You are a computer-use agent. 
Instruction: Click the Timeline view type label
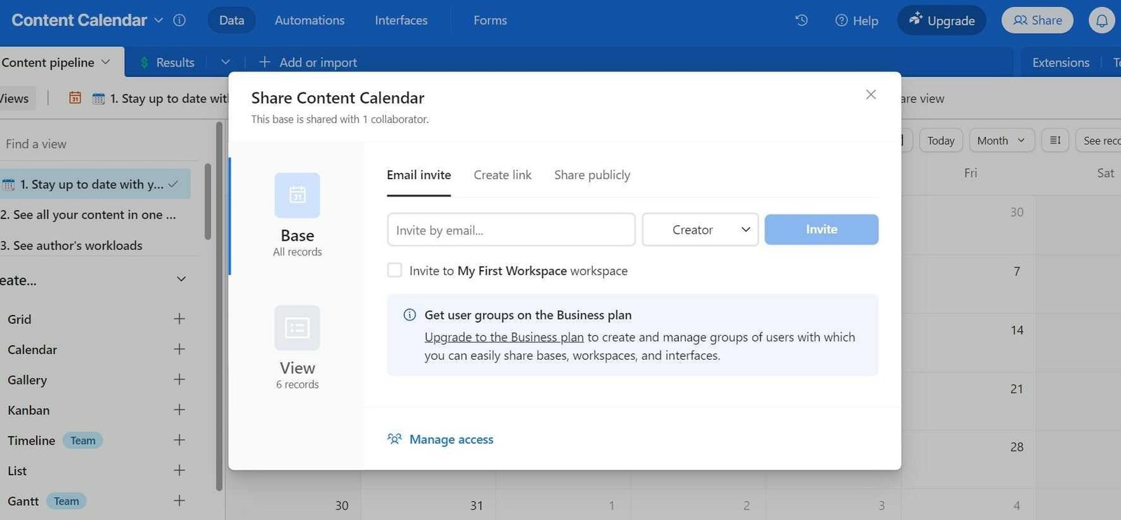click(x=32, y=440)
